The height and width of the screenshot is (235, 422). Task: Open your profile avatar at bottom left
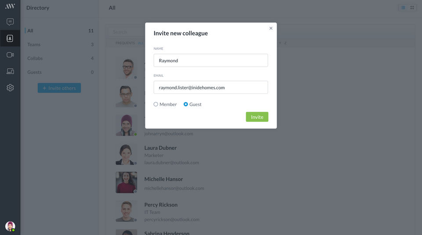coord(10,226)
